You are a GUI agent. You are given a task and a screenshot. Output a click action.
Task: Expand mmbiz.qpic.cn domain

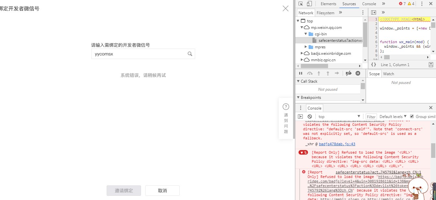tap(302, 60)
